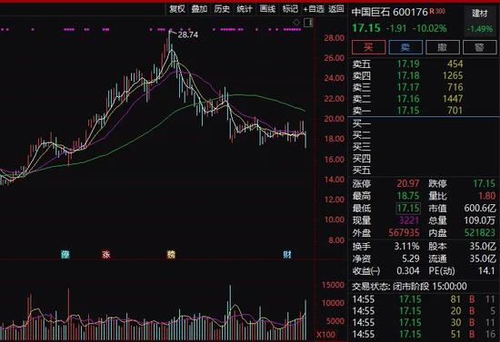Click 最高 value 18.75
Viewport: 500px width, 342px height.
click(408, 196)
